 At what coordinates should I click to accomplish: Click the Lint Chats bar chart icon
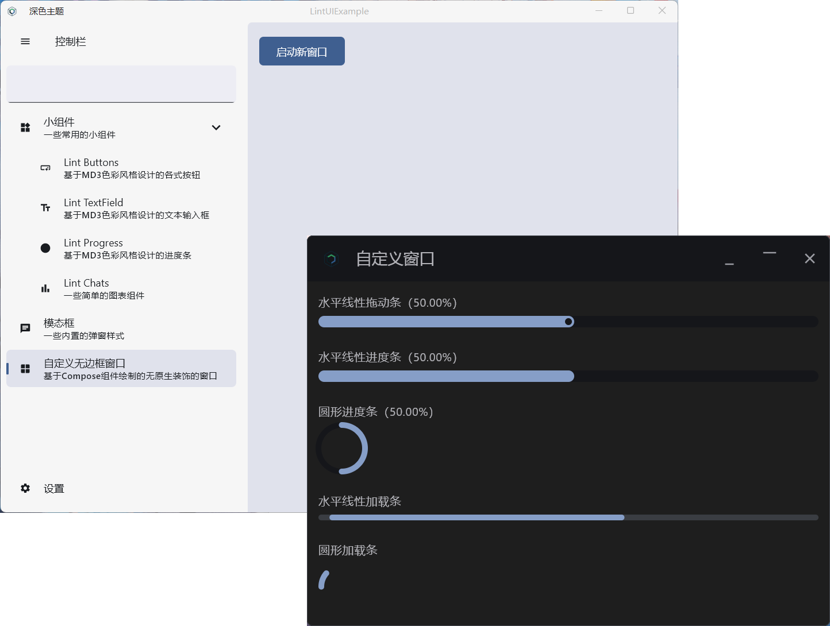pyautogui.click(x=45, y=288)
